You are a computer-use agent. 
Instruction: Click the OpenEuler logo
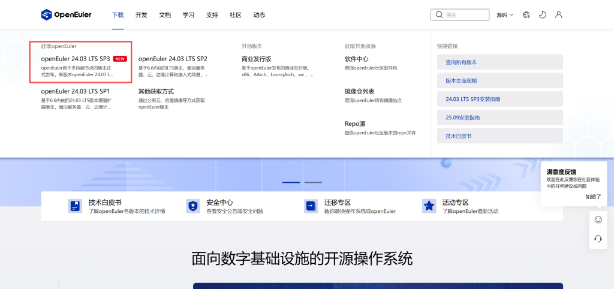[67, 14]
